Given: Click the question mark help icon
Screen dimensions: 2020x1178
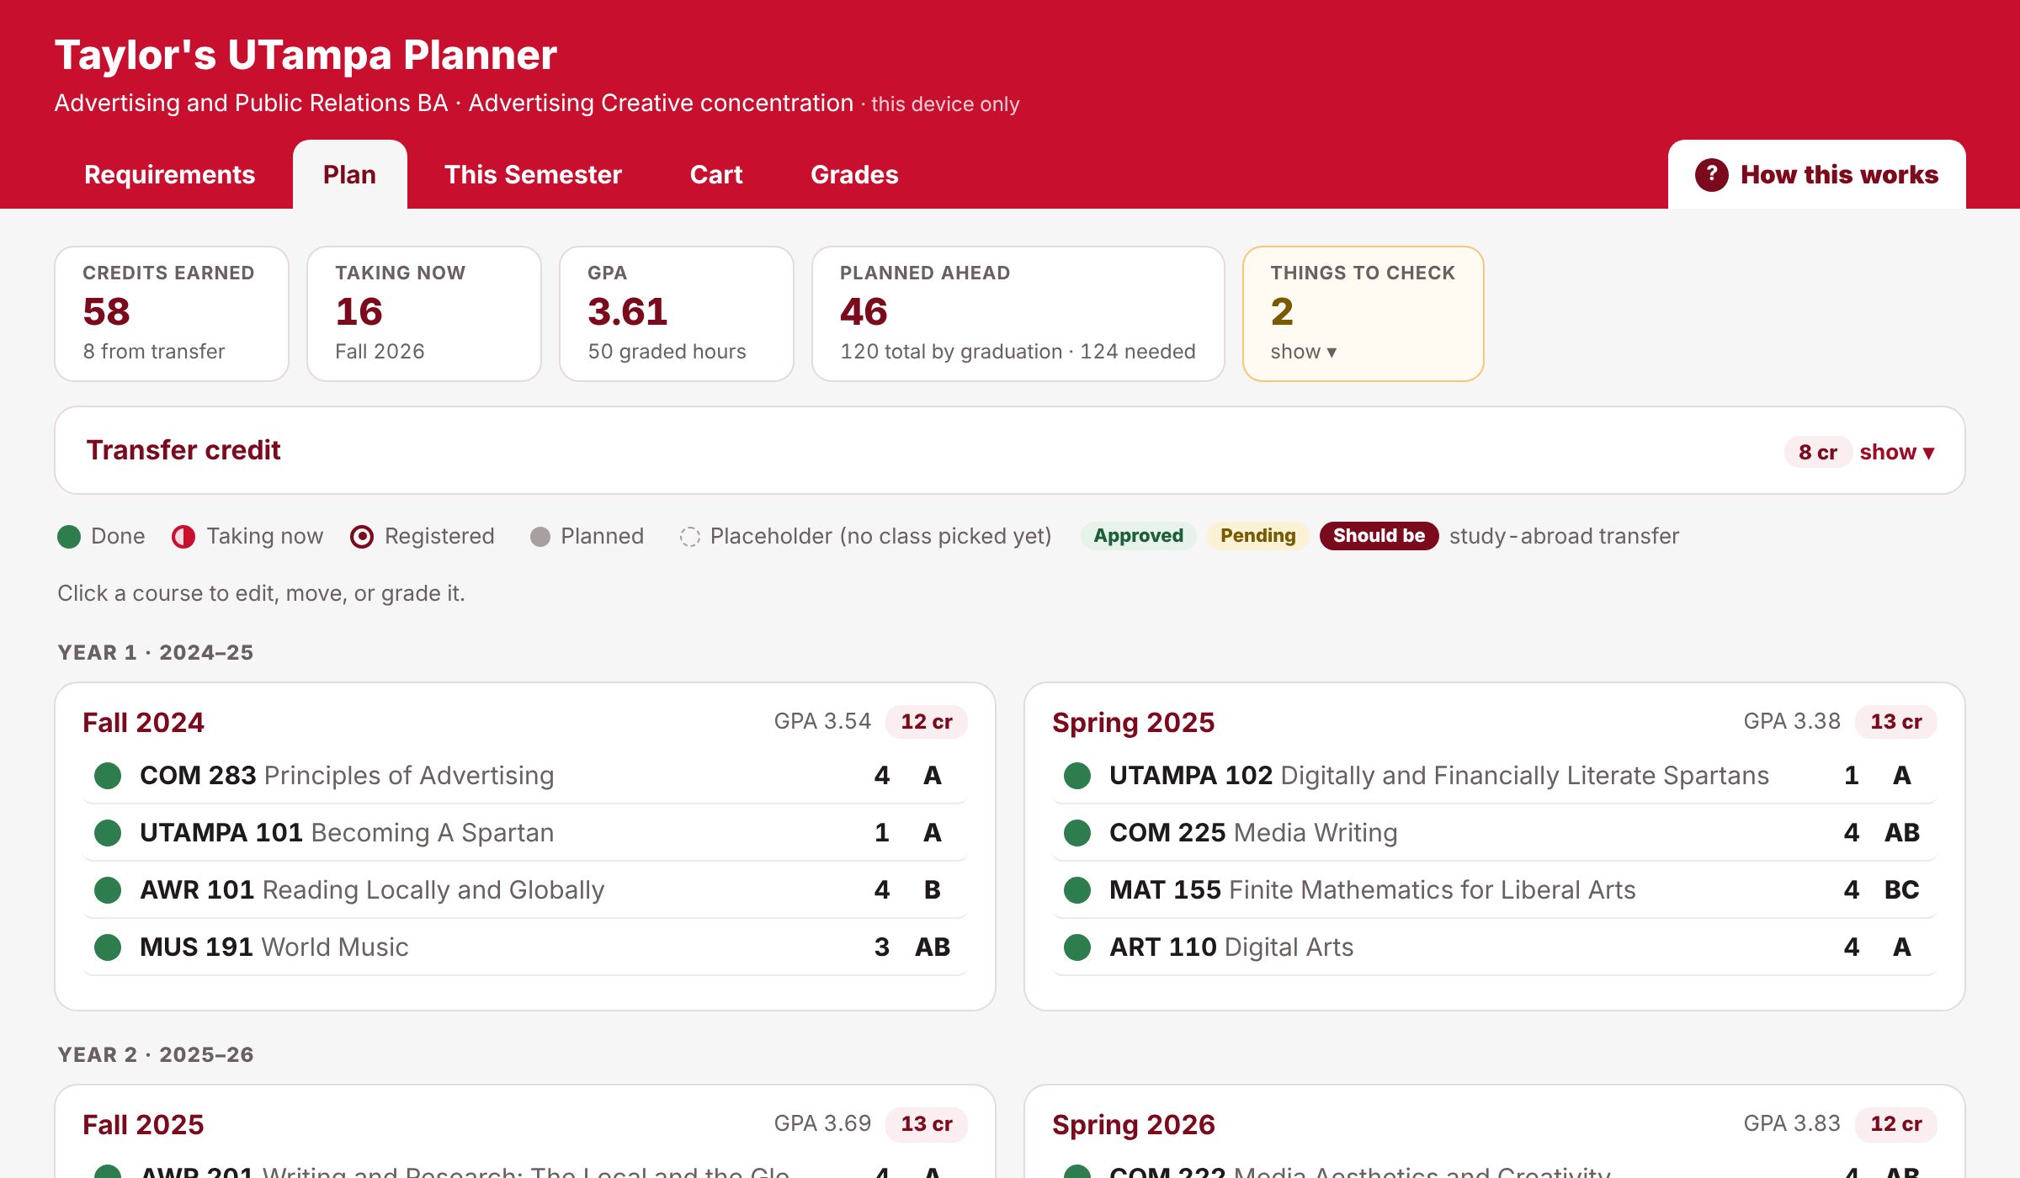Looking at the screenshot, I should pos(1711,175).
